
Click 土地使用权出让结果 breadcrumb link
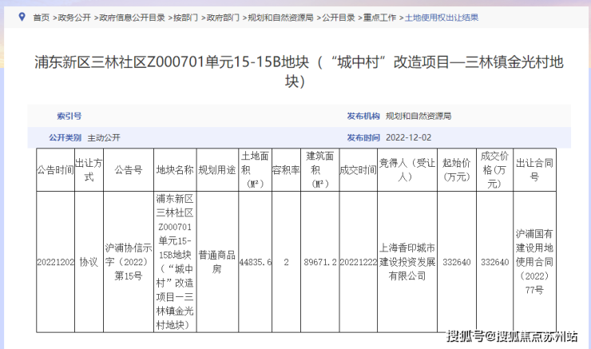pyautogui.click(x=442, y=17)
